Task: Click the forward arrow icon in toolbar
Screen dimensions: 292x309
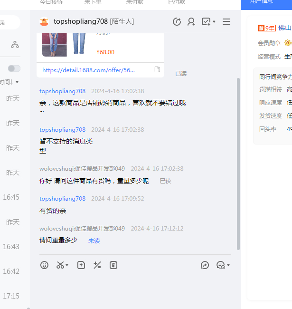Action: (x=205, y=265)
